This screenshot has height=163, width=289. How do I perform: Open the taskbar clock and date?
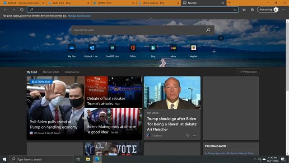273,159
